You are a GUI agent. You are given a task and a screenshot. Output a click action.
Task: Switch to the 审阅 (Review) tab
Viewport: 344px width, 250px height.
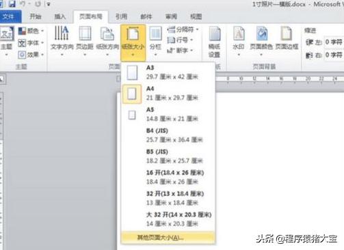(171, 16)
